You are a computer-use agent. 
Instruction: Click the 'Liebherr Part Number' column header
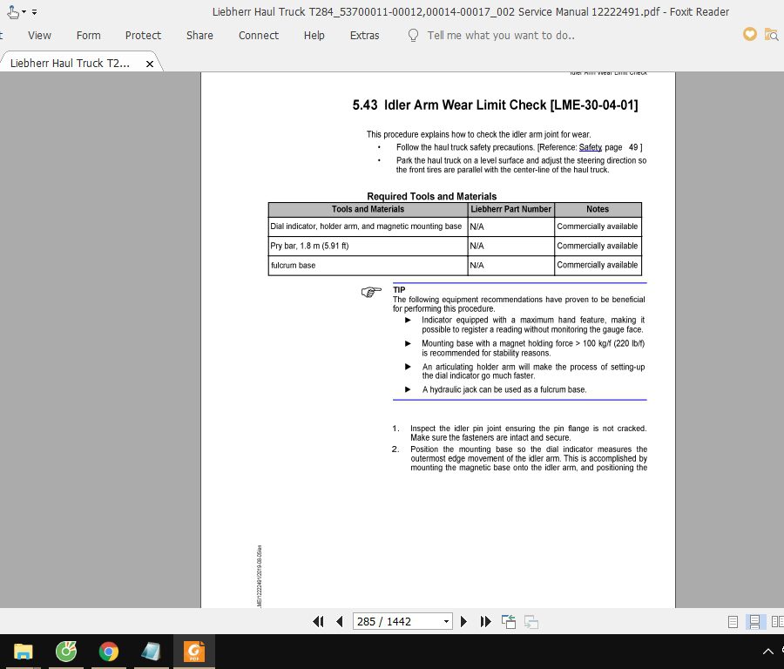510,210
